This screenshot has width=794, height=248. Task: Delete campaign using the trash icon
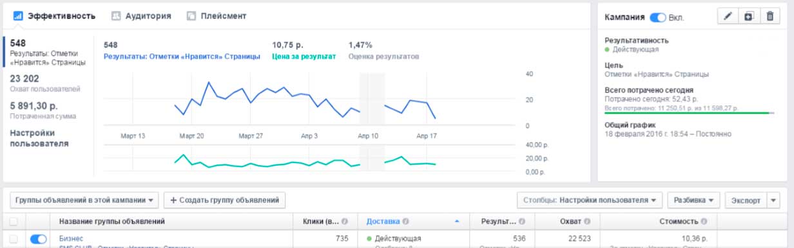tap(770, 16)
